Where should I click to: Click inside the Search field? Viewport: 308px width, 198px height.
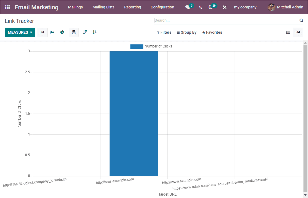tap(211, 20)
